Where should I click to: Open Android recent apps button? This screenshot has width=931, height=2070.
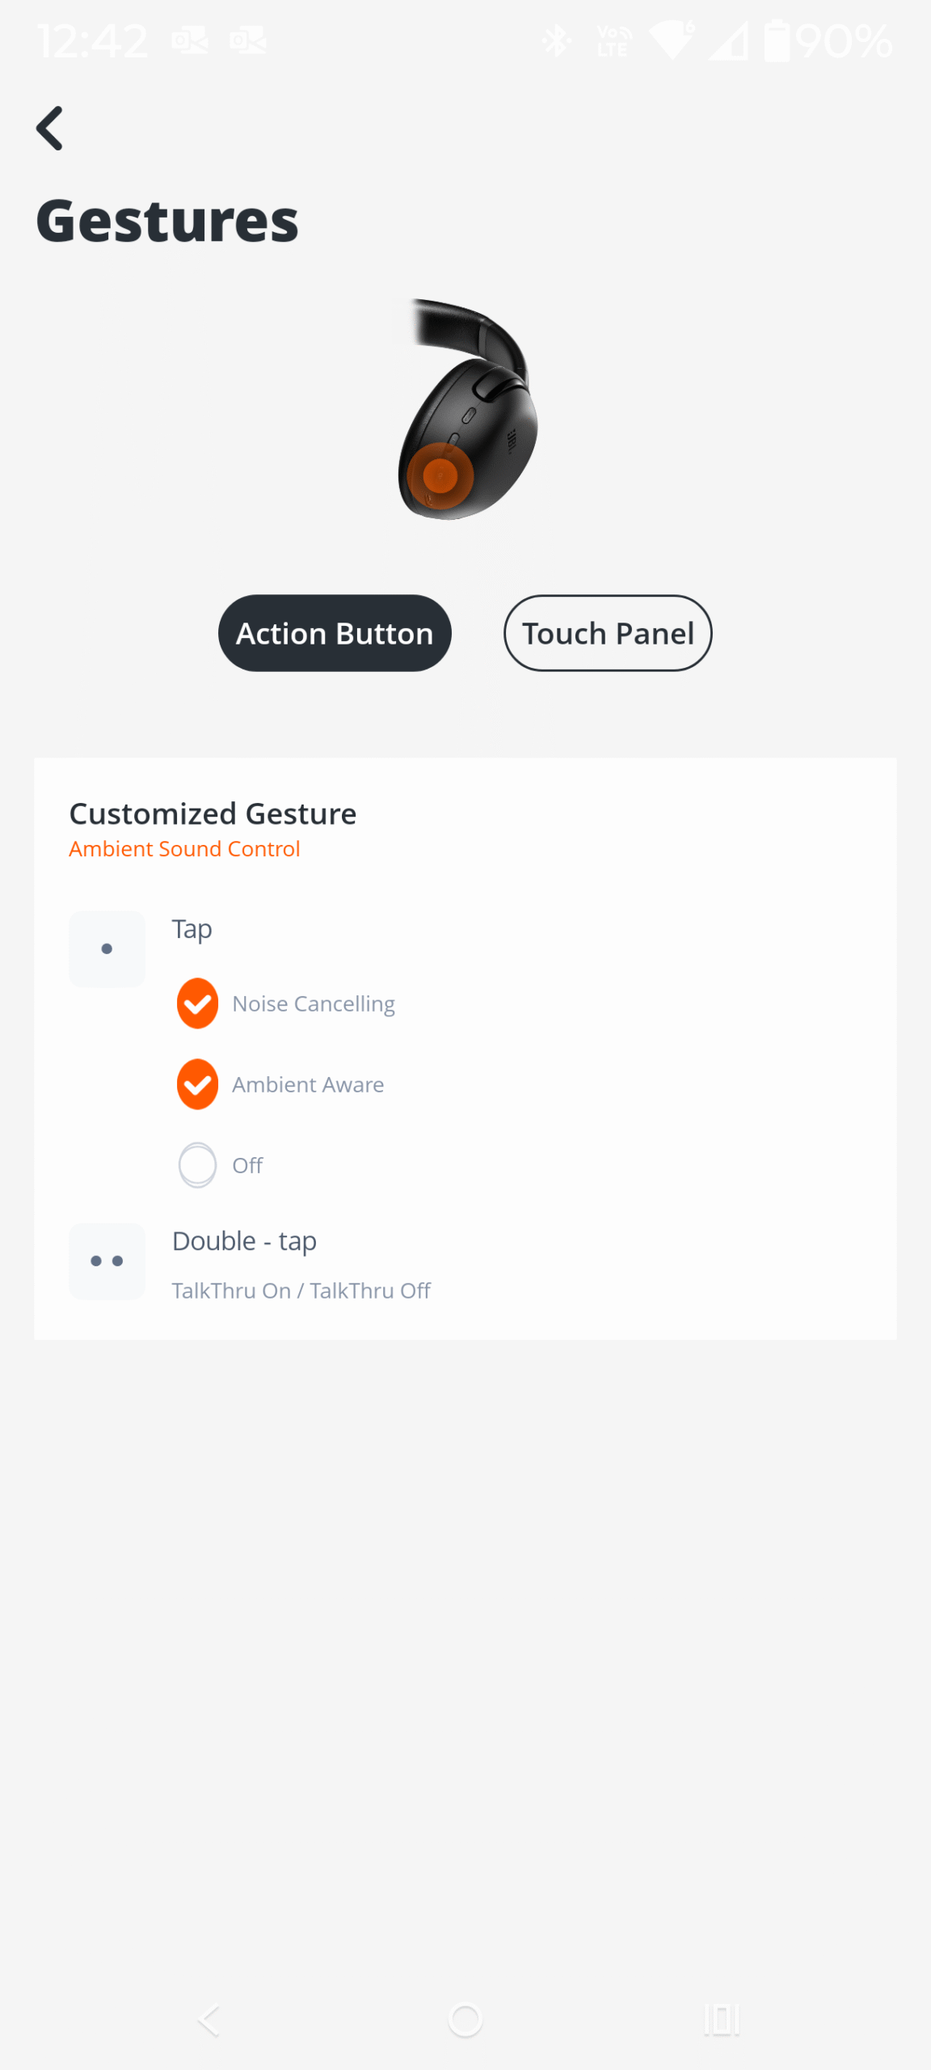721,2020
